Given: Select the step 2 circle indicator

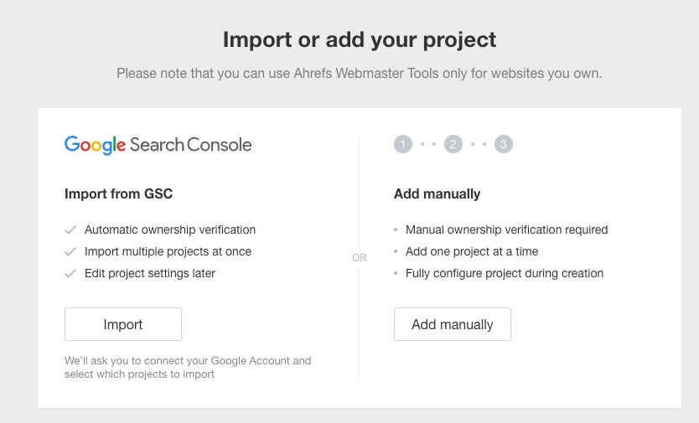Looking at the screenshot, I should point(453,145).
